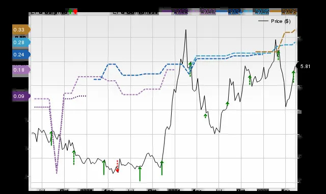The height and width of the screenshot is (194, 326).
Task: Click the light purple 0.18 EPS value label
Action: (21, 70)
